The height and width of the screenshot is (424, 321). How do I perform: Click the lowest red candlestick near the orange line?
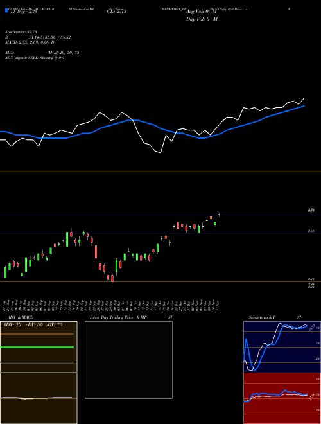[x=112, y=278]
